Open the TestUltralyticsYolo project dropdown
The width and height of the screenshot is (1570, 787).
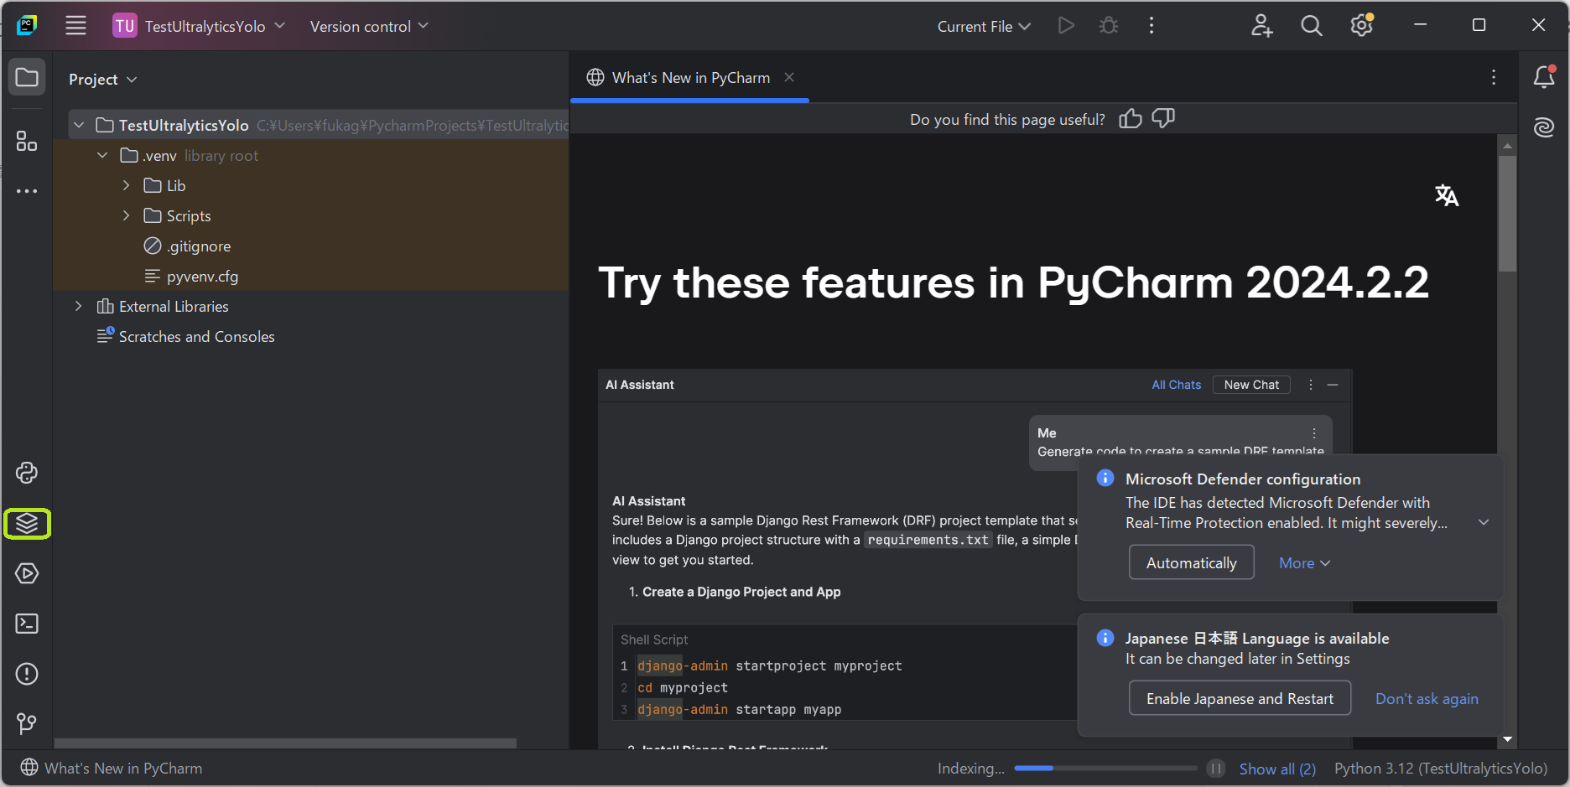(x=200, y=26)
